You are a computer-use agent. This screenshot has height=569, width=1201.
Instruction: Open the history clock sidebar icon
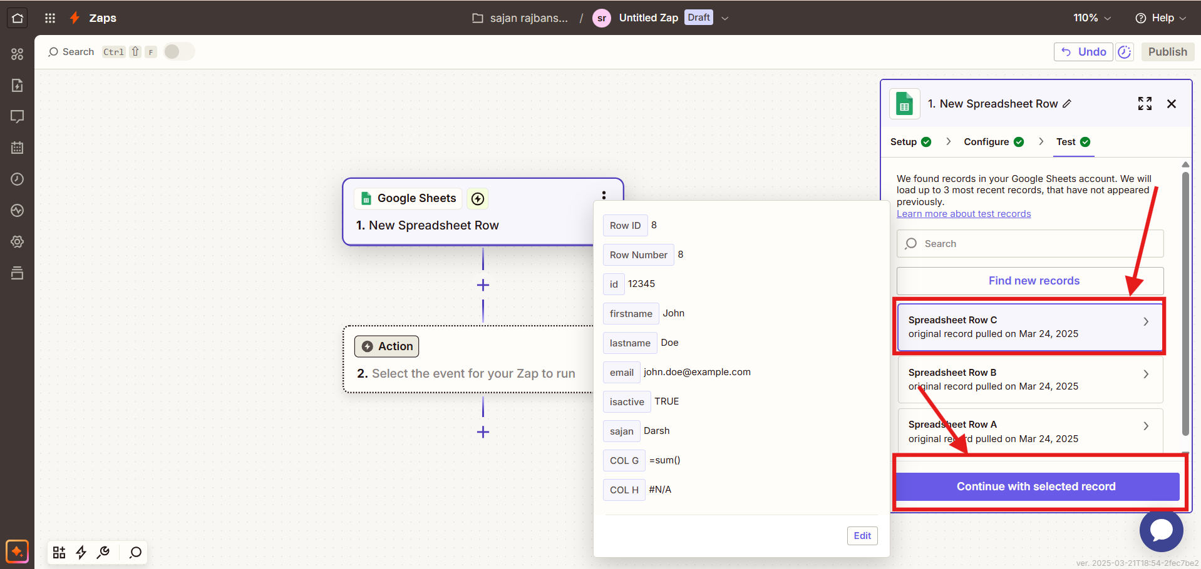tap(18, 179)
